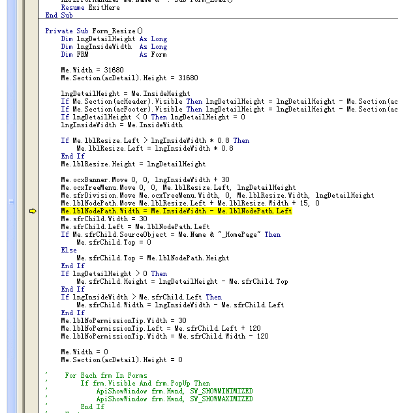Click the Me.Width = 31680 line

89,70
